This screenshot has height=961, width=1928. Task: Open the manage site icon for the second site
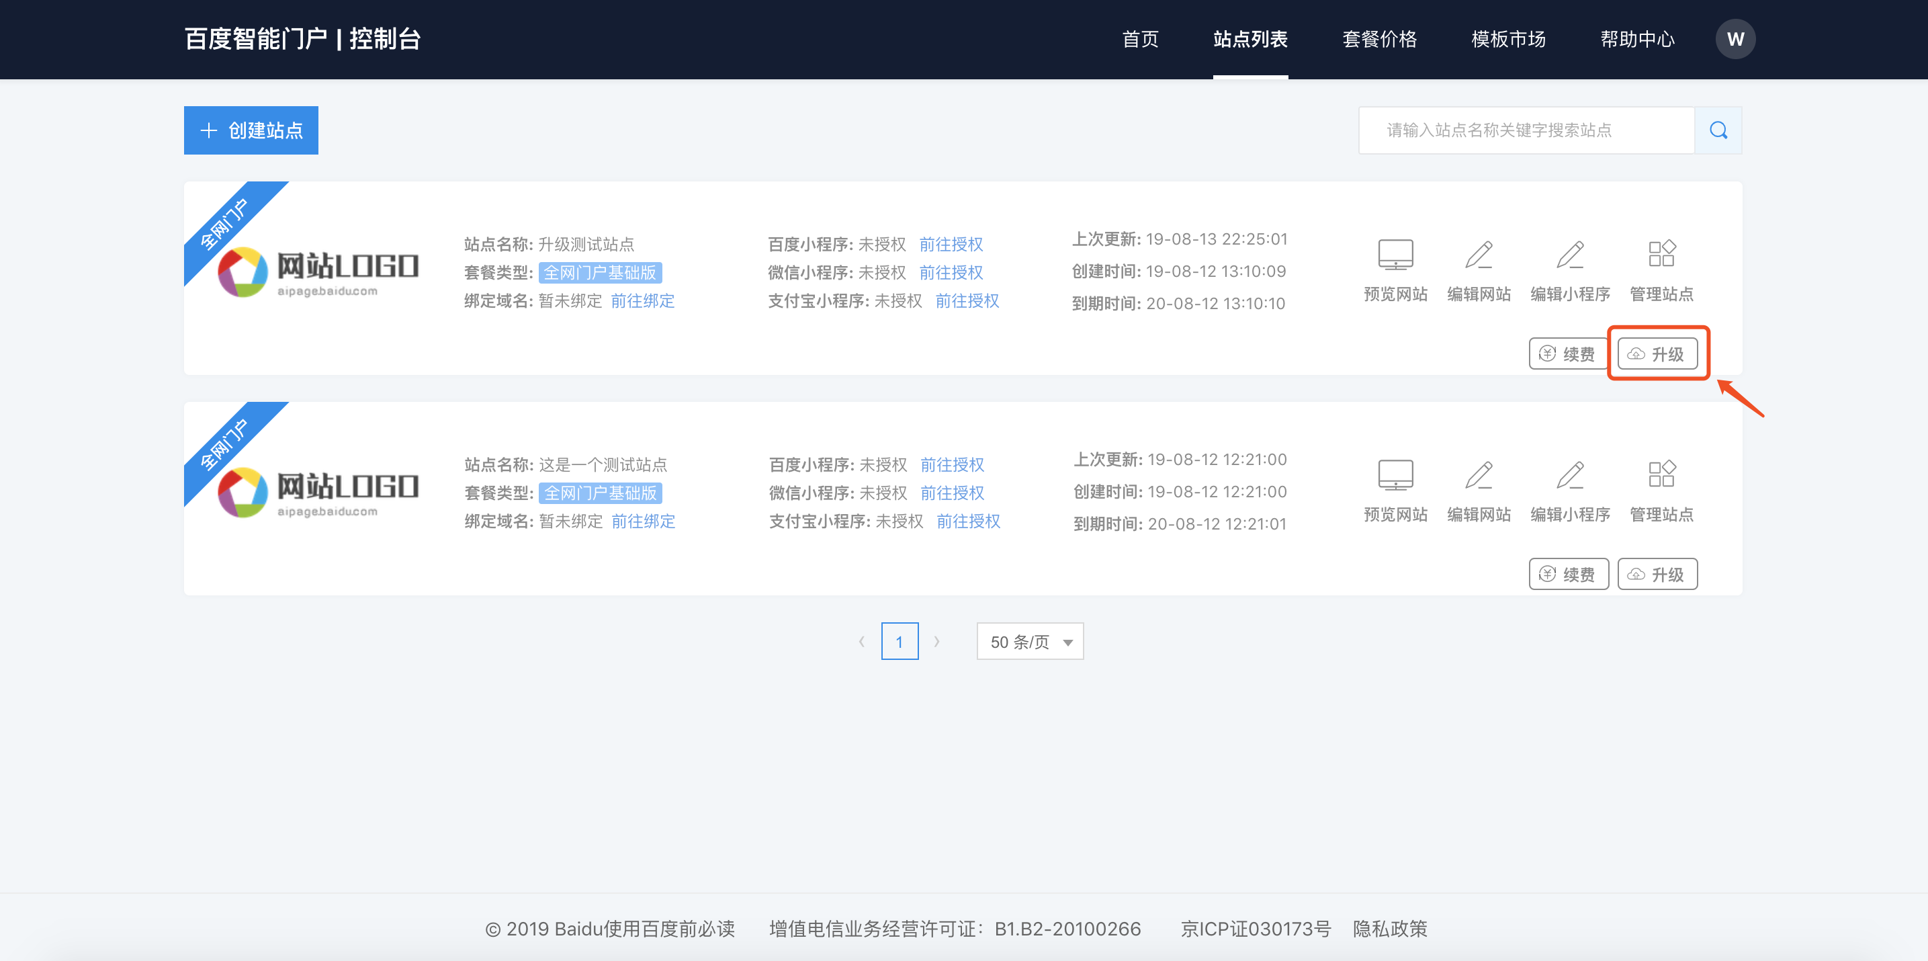point(1661,475)
